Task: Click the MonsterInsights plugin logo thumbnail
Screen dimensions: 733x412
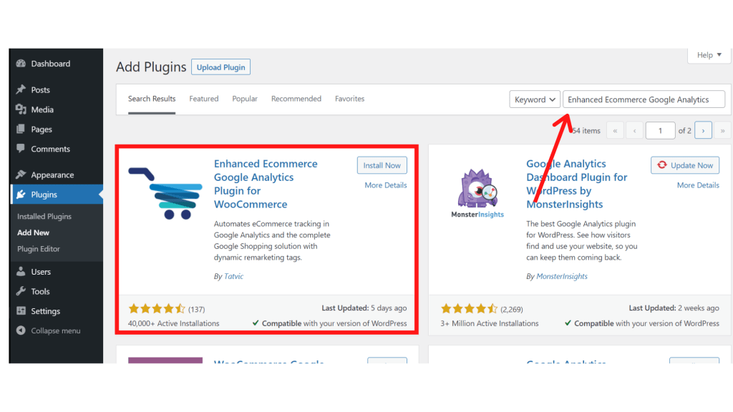Action: [477, 194]
